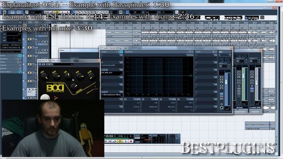Click the 664.0 Hz EQ frequency value
283x159 pixels.
172,107
